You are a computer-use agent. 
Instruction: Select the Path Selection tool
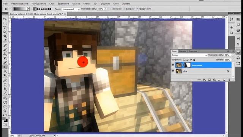pyautogui.click(x=5, y=89)
